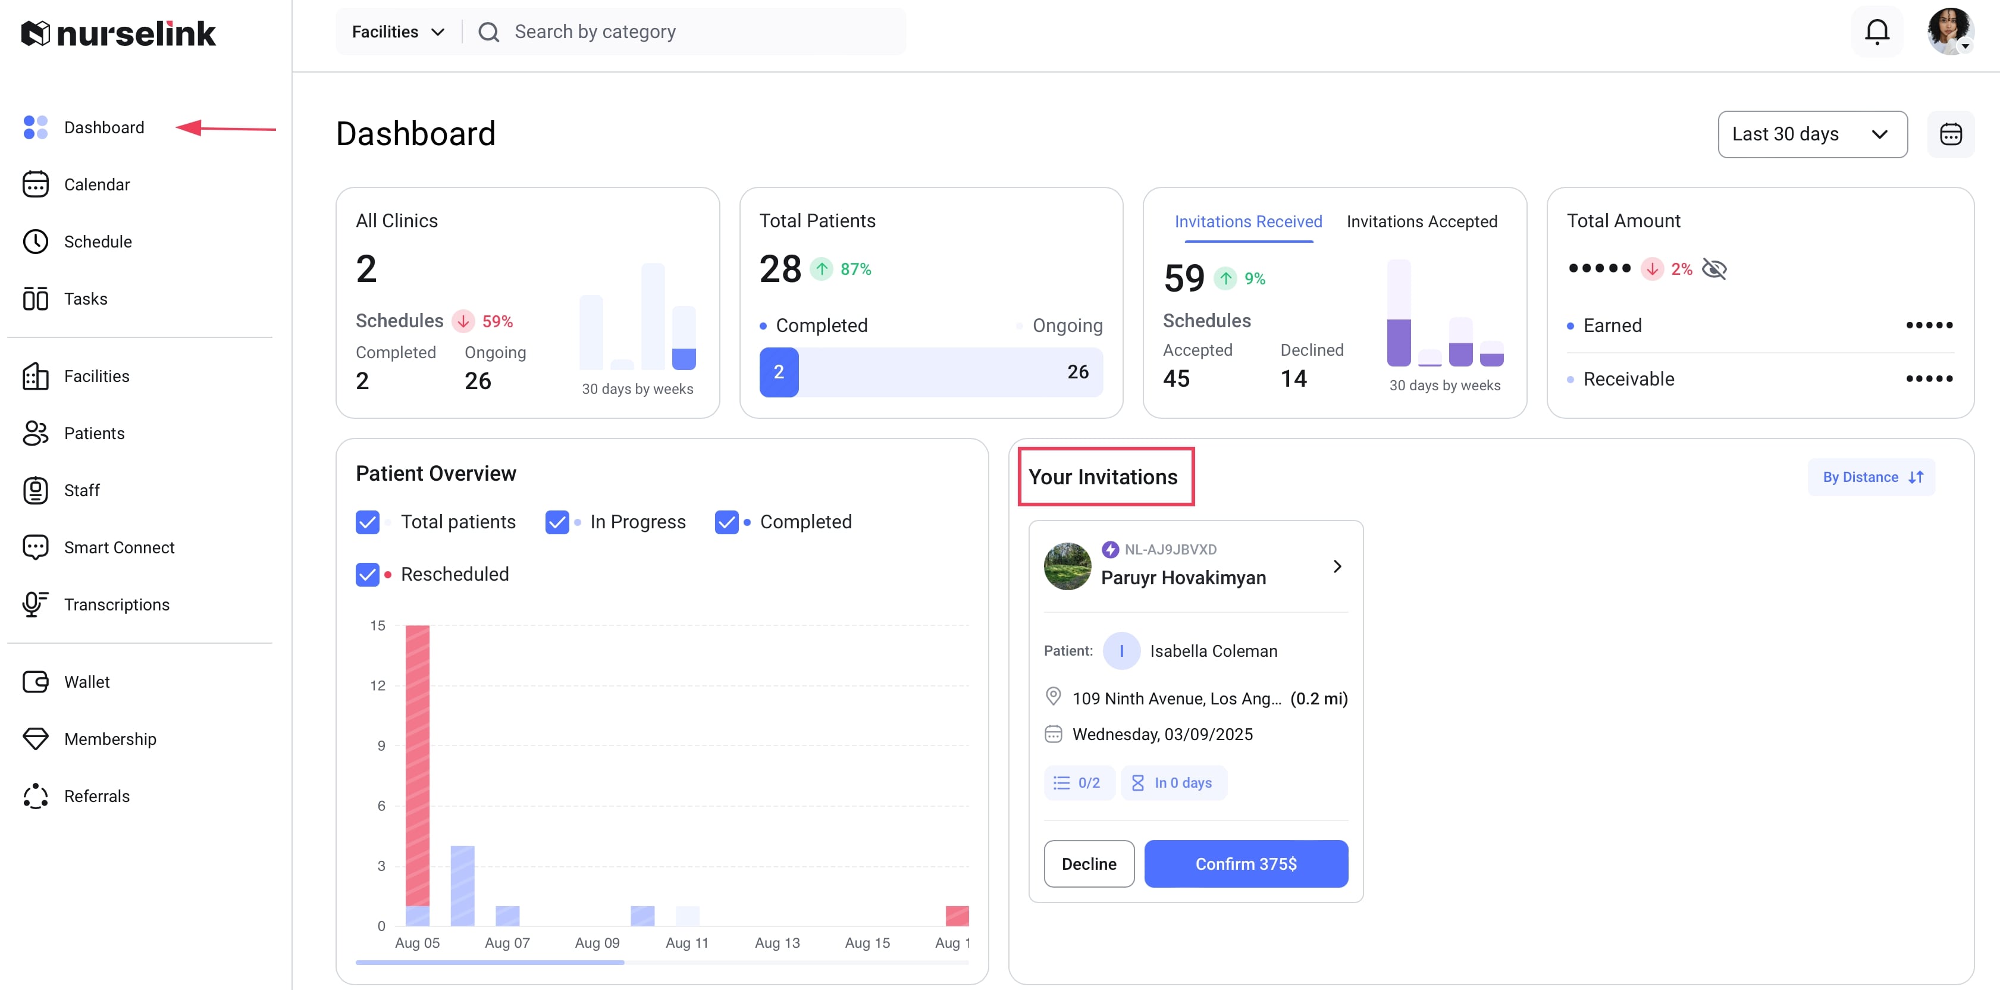Open Transcriptions microphone icon in sidebar
Screen dimensions: 2000x990
click(x=35, y=604)
